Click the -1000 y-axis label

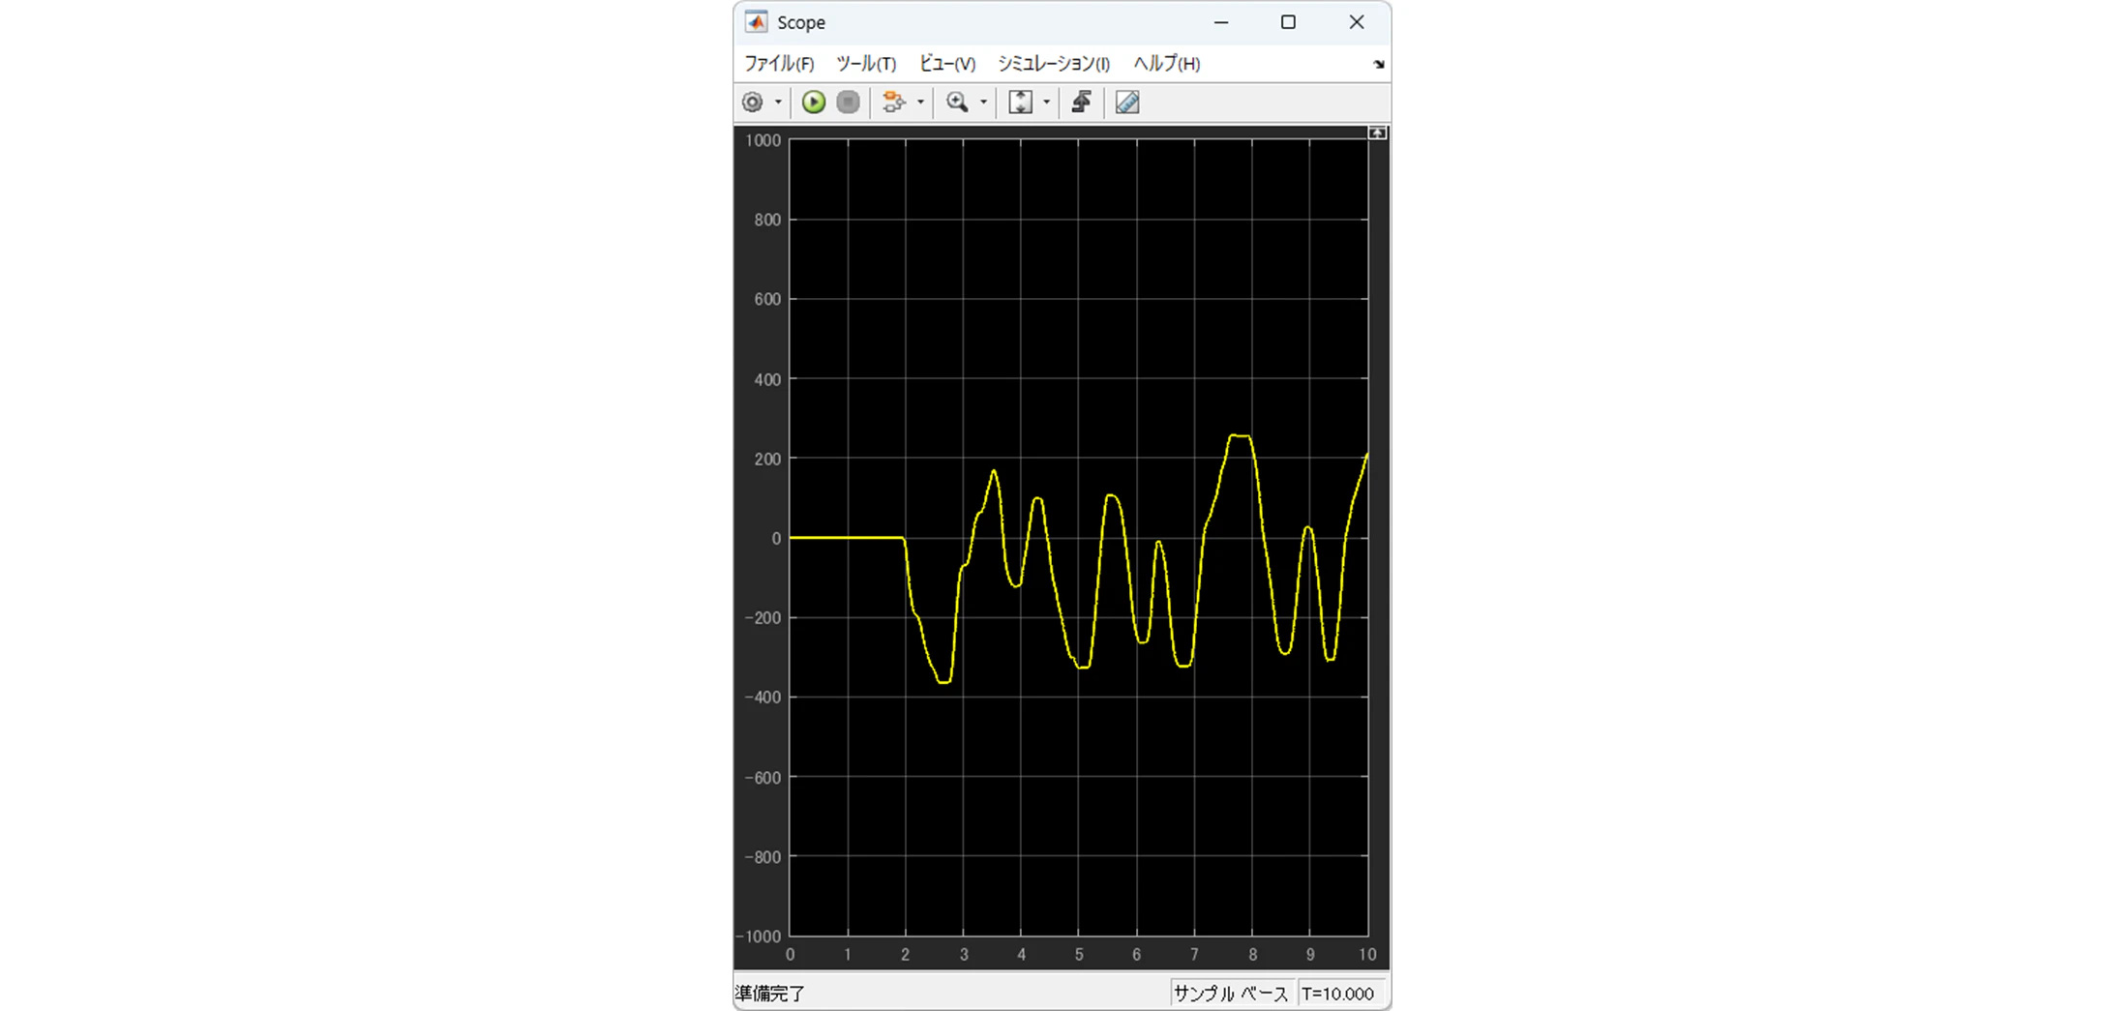(x=760, y=937)
